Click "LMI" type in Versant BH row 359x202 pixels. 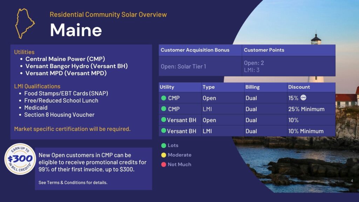point(207,131)
